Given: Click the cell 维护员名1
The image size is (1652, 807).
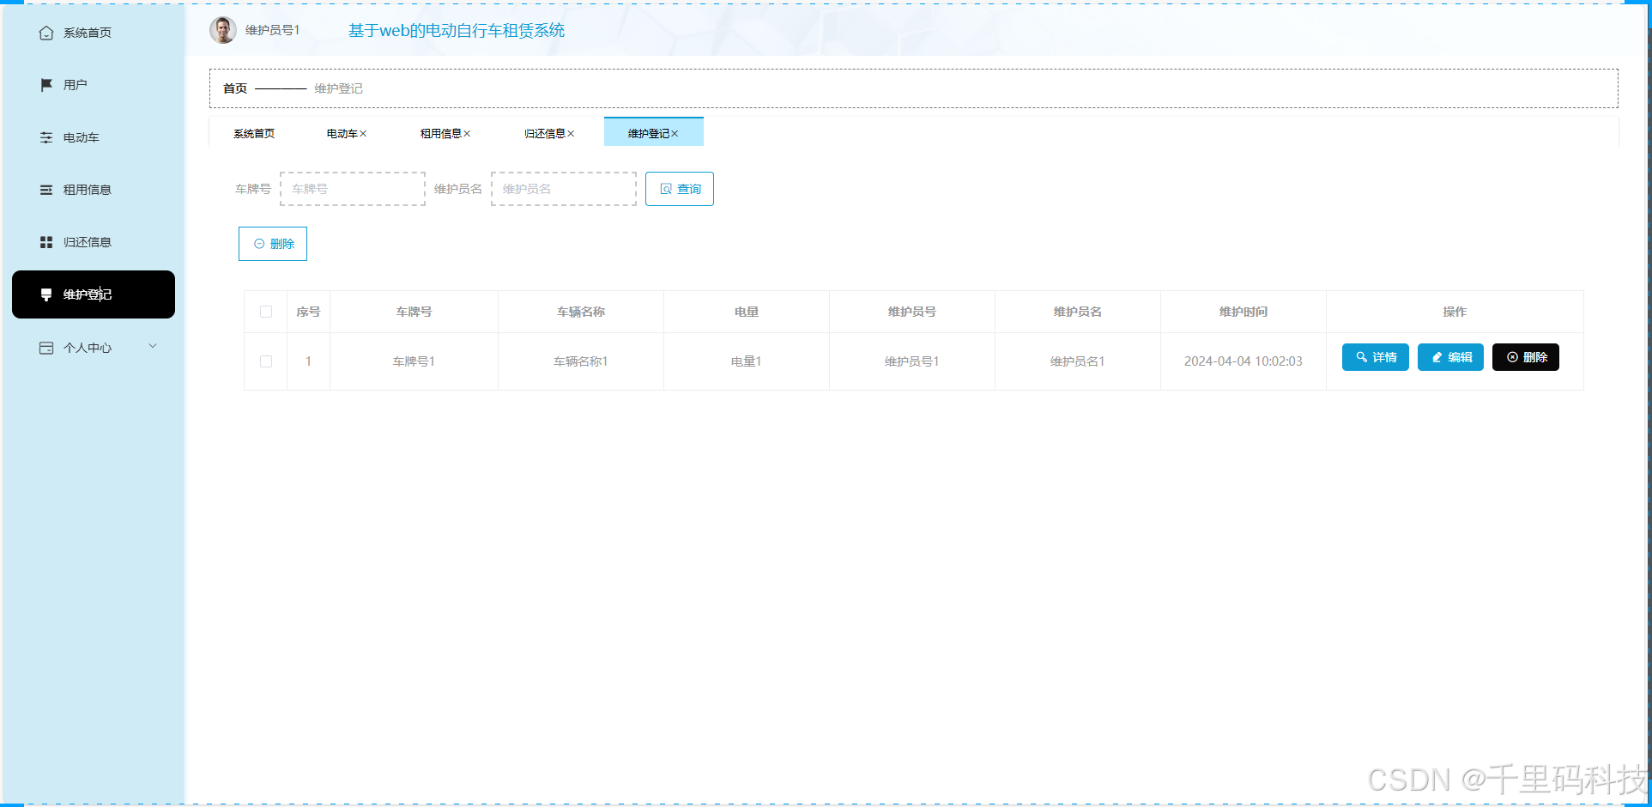Looking at the screenshot, I should point(1078,361).
